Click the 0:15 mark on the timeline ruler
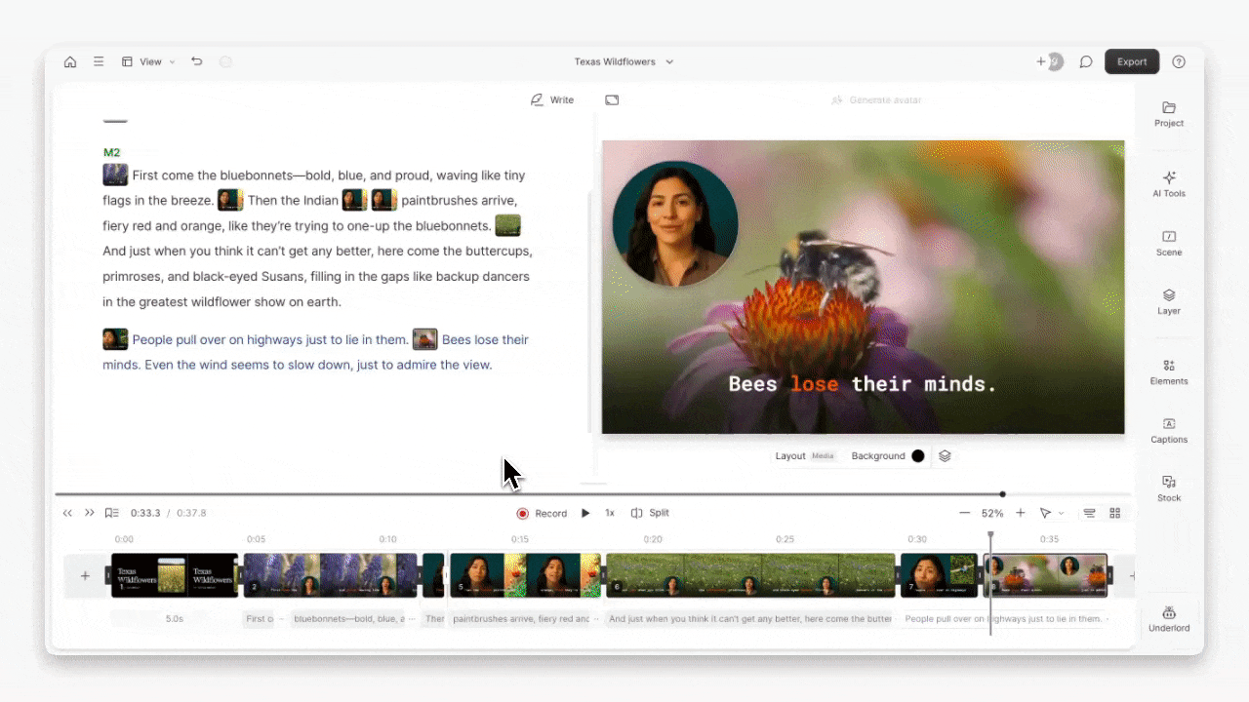 (x=520, y=539)
